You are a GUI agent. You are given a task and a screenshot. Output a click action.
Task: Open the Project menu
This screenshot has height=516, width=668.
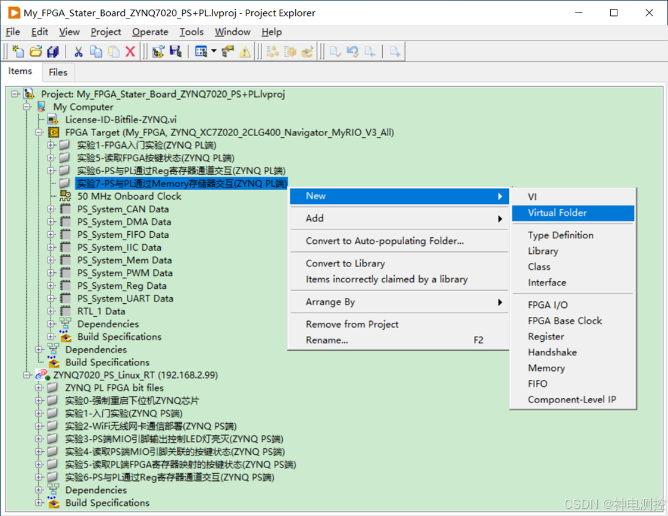[x=105, y=32]
